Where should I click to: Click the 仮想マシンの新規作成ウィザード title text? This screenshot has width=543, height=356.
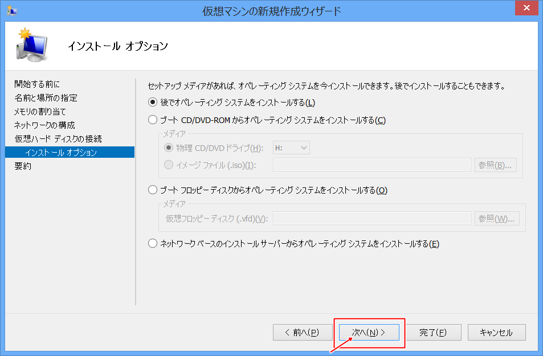click(271, 11)
